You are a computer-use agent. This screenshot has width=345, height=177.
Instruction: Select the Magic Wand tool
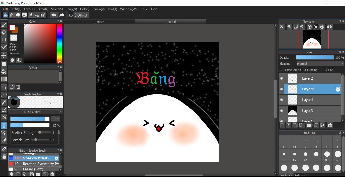point(4,102)
